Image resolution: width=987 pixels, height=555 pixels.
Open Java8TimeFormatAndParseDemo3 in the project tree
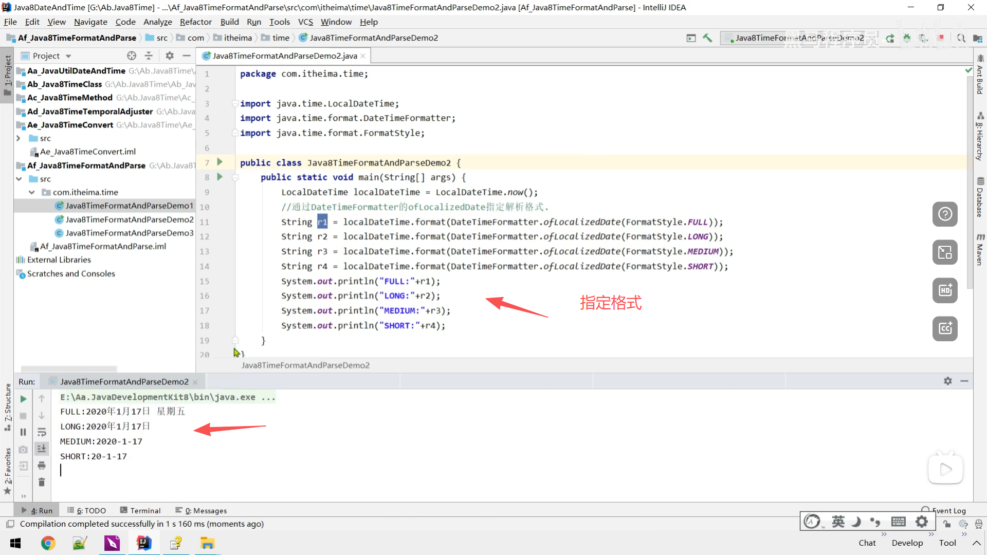pos(130,233)
